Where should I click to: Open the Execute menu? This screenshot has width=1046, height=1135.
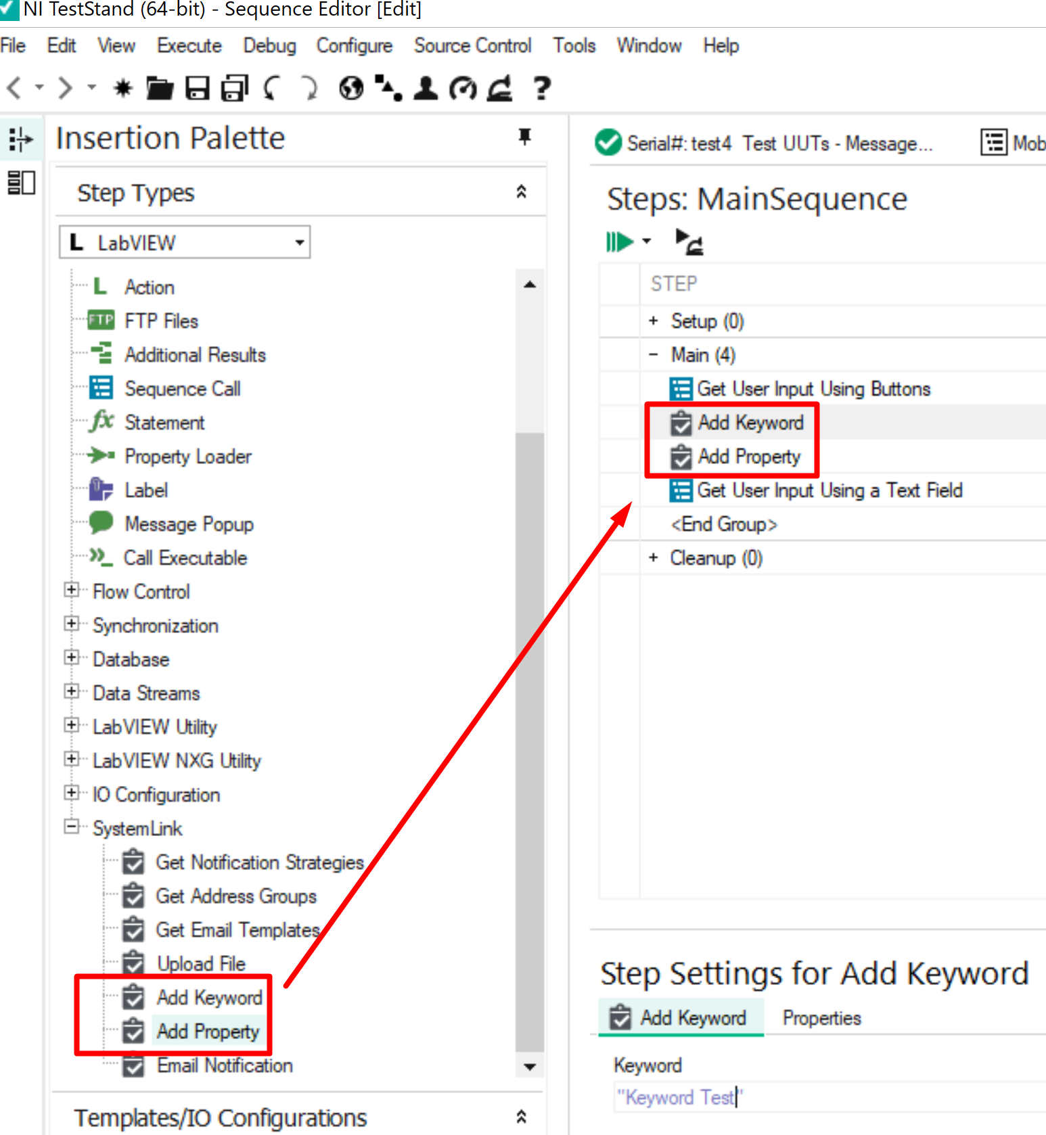[189, 45]
